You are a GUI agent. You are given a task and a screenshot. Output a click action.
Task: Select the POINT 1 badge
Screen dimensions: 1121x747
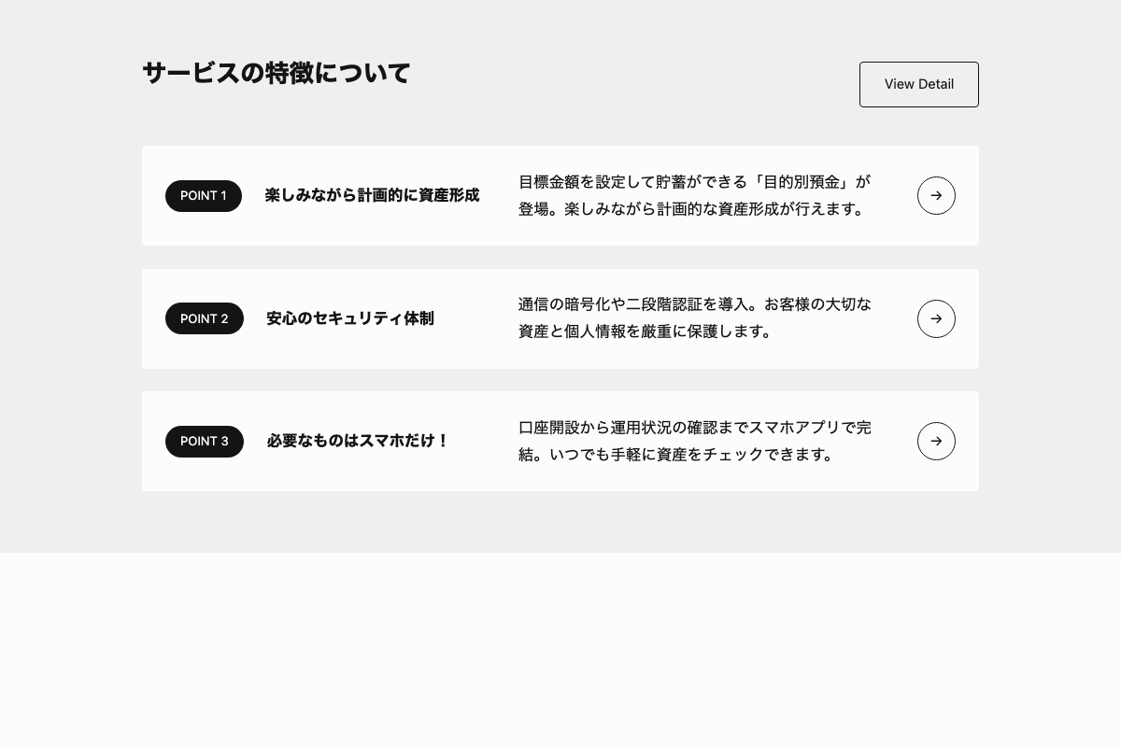(x=204, y=196)
